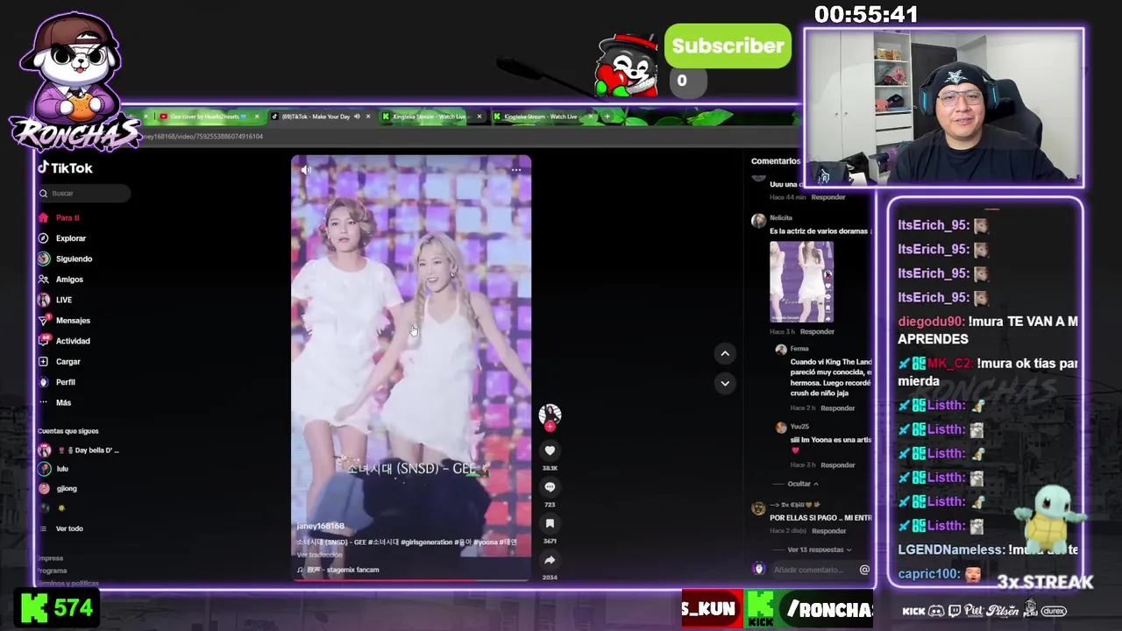Follow creator via red plus badge

pos(550,427)
